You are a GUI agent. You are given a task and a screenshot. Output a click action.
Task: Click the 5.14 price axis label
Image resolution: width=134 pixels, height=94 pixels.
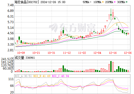tap(11, 28)
